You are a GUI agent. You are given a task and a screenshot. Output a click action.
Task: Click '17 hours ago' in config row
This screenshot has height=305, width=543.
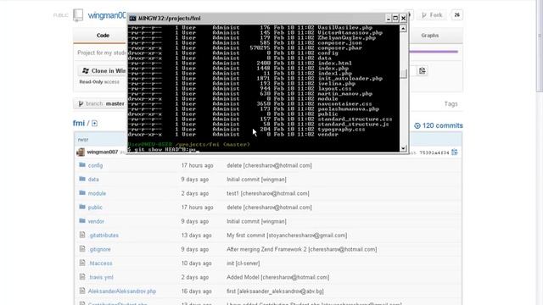tap(197, 166)
